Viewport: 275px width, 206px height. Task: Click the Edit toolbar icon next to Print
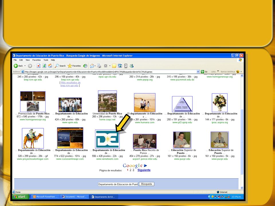(x=106, y=66)
